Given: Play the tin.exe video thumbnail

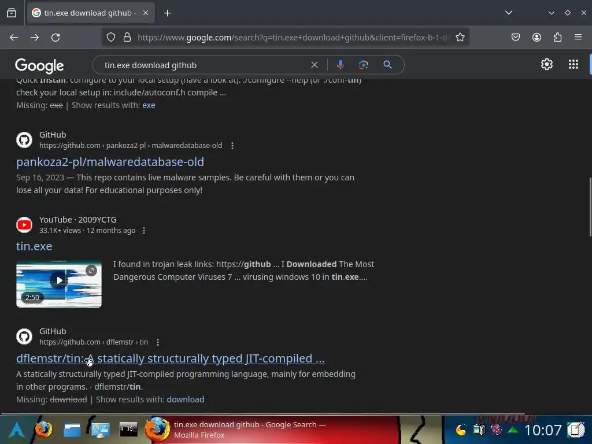Looking at the screenshot, I should 59,284.
